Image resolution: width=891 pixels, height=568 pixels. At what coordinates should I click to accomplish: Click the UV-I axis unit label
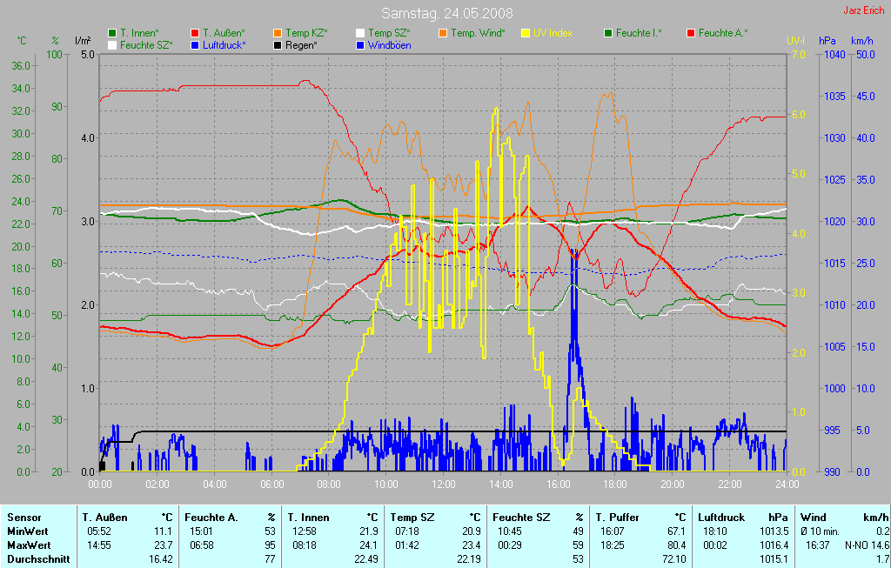[x=795, y=41]
